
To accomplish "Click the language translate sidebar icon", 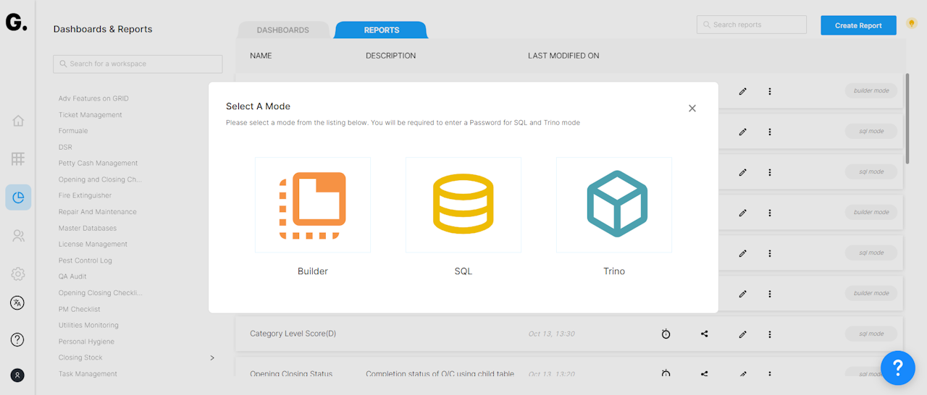I will pos(18,303).
